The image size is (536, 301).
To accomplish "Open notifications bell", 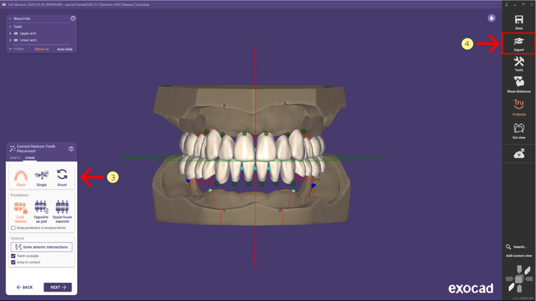I will click(x=491, y=18).
